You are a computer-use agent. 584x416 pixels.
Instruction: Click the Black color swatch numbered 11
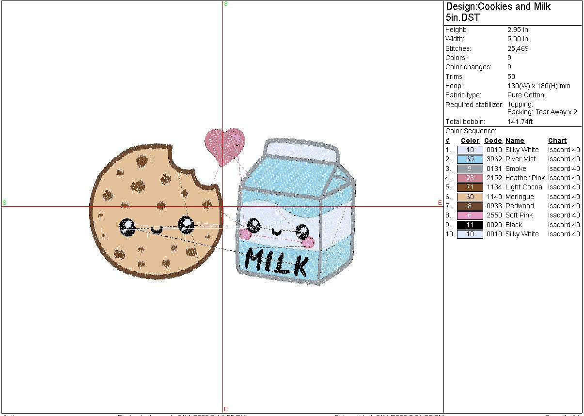point(470,225)
